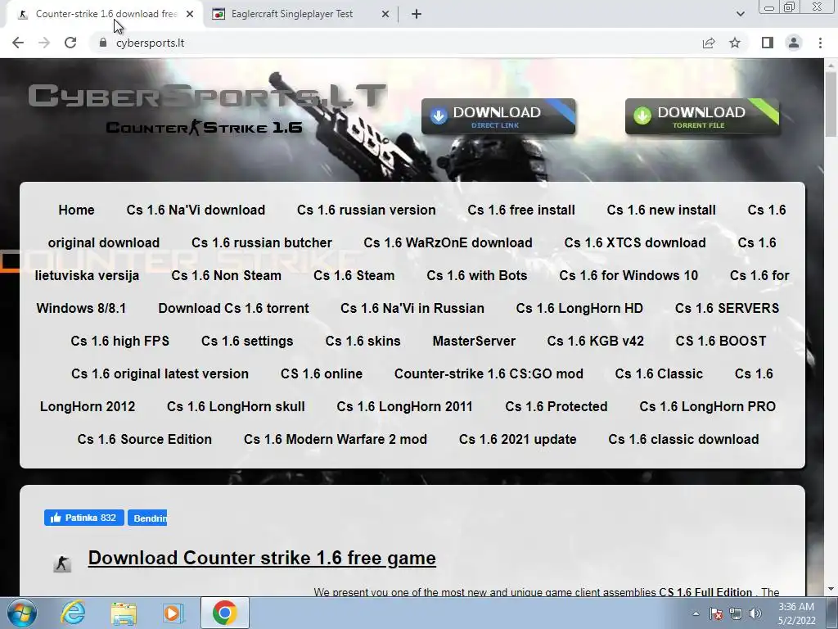The image size is (838, 629).
Task: Click the browser forward arrow
Action: (x=44, y=43)
